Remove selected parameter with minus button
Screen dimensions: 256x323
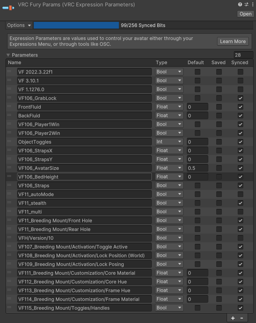242,318
